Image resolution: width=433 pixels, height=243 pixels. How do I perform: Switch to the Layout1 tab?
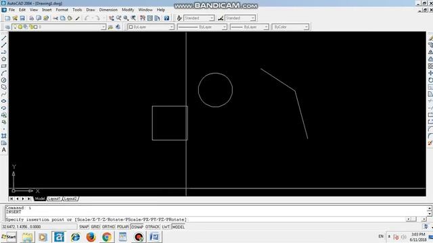[x=54, y=198]
